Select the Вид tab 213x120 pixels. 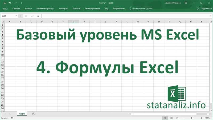(106, 9)
